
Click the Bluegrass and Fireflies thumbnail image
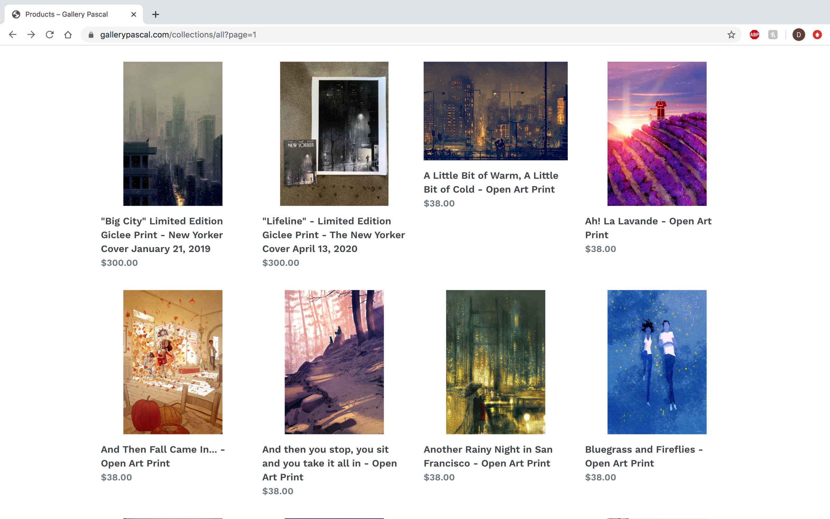(656, 362)
